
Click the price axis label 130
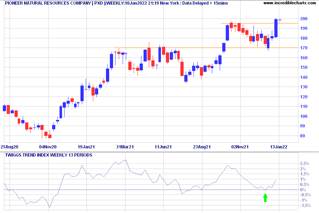click(x=304, y=87)
